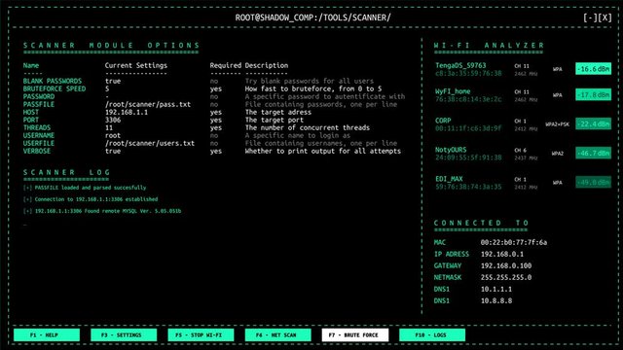
Task: Click the Required column header
Action: pos(225,65)
